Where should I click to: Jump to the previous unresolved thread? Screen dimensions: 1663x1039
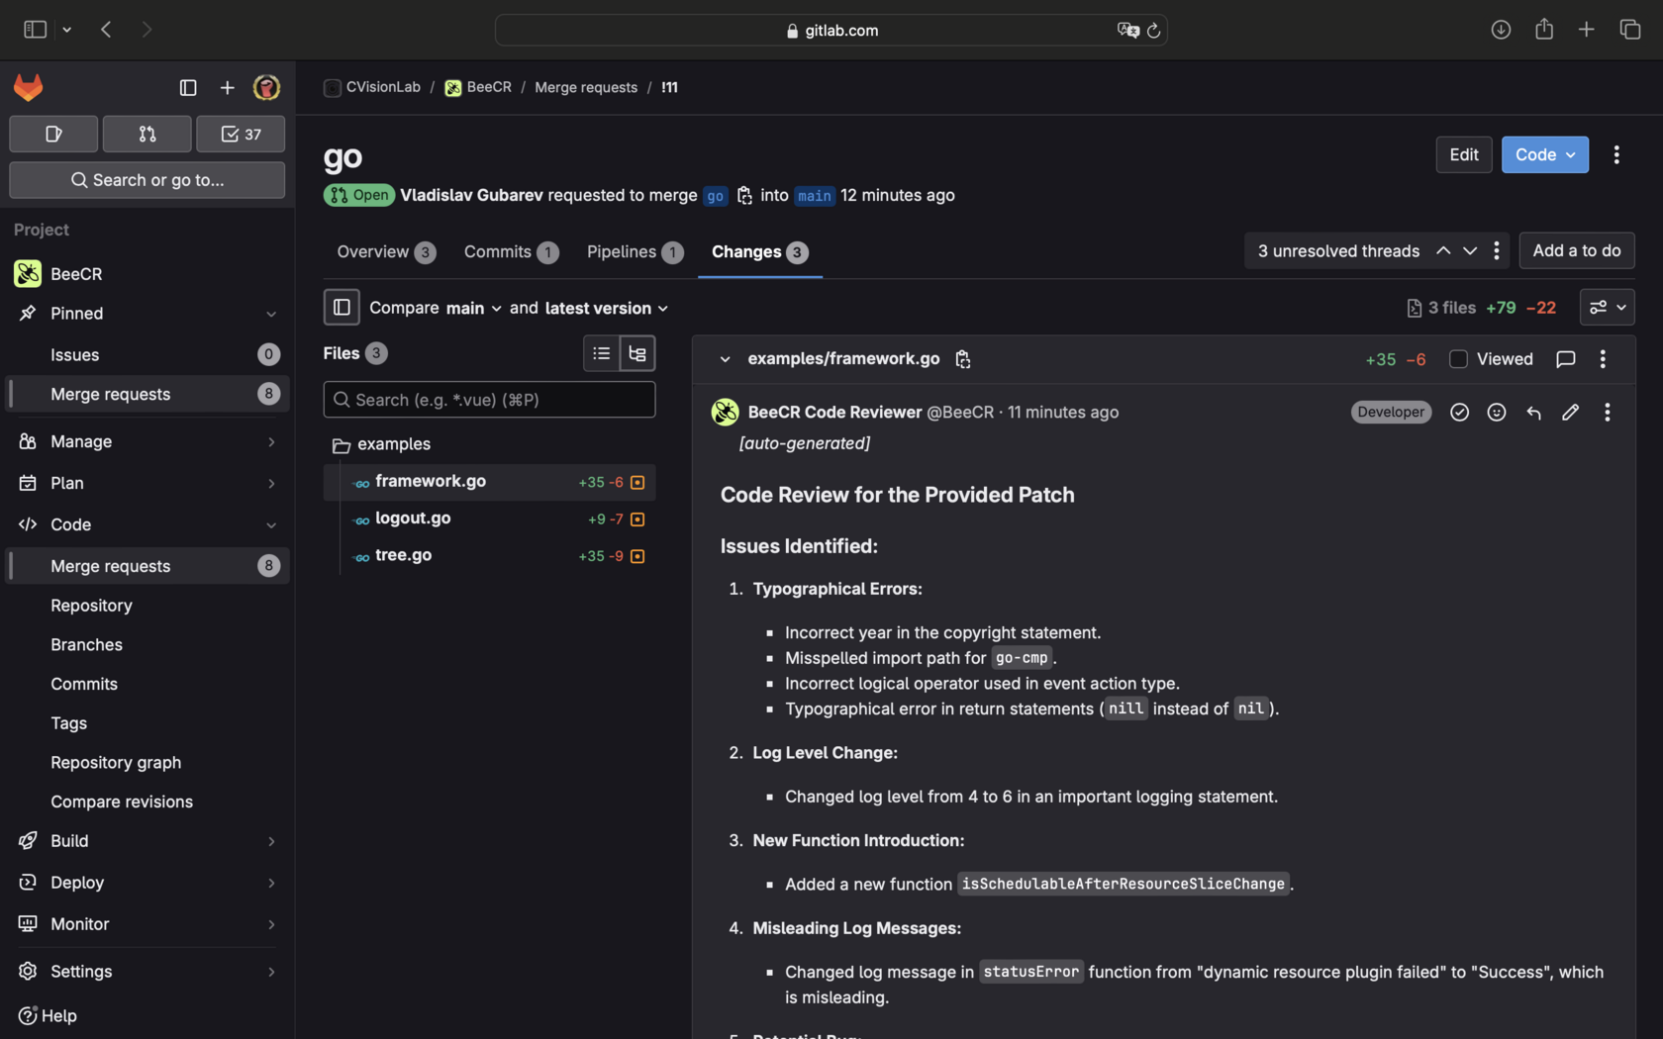click(x=1443, y=251)
